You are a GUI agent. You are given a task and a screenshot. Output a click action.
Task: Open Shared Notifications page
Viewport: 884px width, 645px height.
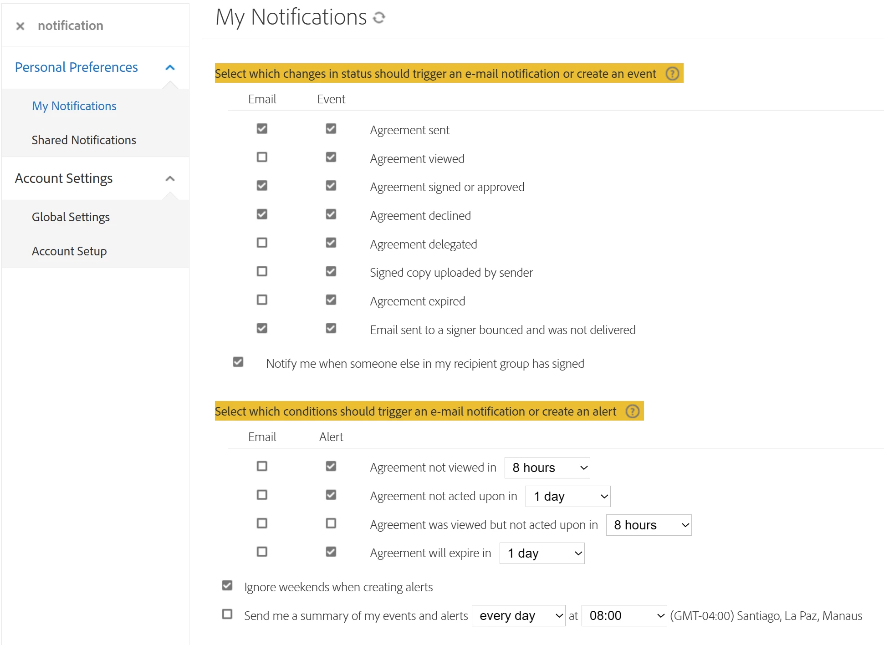point(84,140)
